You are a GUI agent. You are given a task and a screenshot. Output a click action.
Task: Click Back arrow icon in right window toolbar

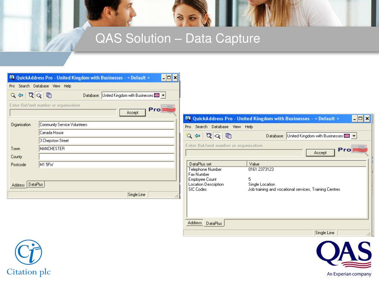click(x=198, y=136)
